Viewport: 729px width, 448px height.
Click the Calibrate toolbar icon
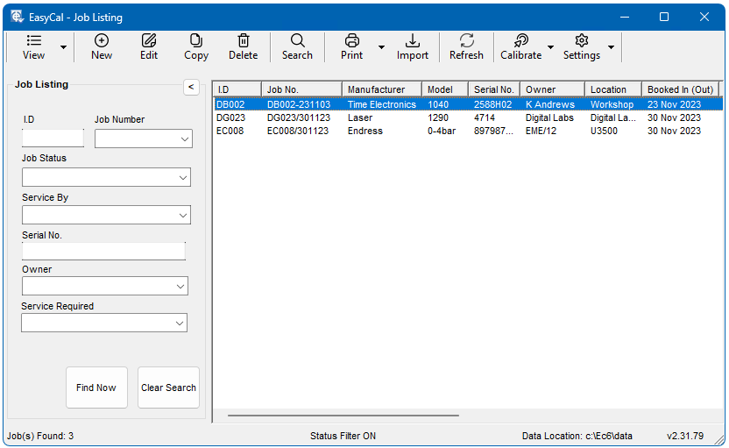(520, 41)
